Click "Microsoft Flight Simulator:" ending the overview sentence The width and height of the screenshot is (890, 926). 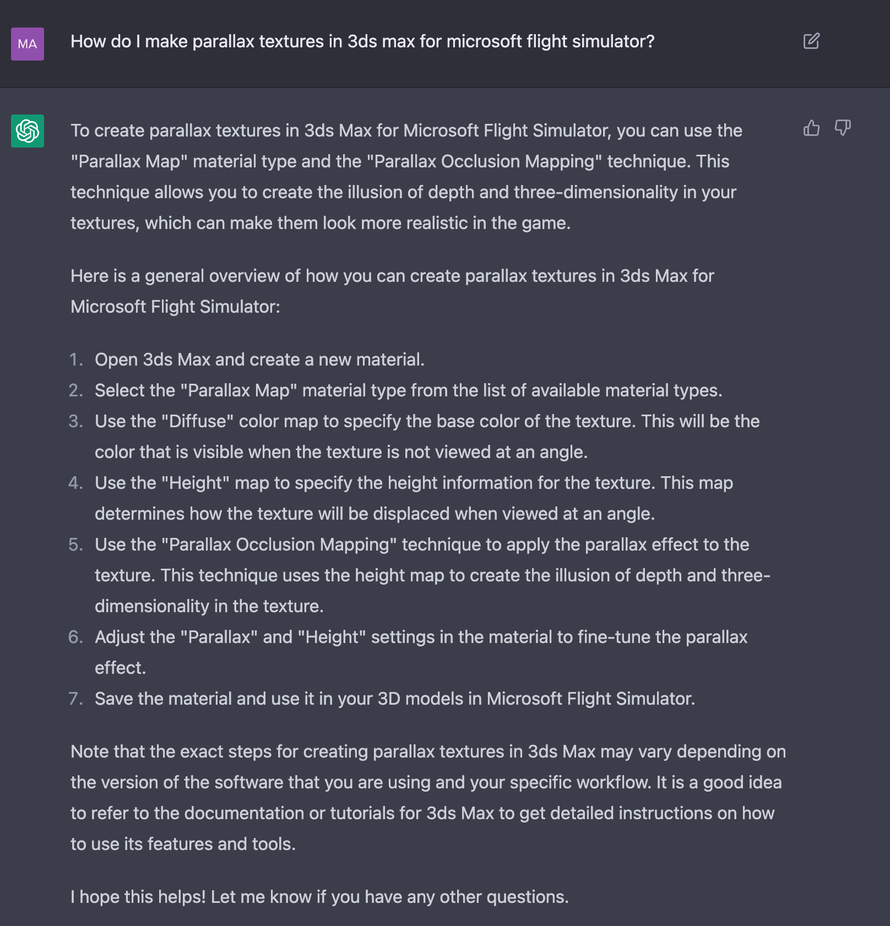pos(175,307)
